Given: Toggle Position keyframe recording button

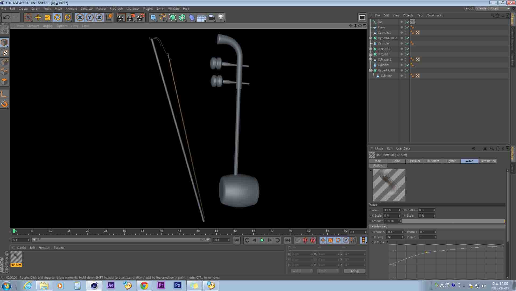Looking at the screenshot, I should tap(323, 240).
